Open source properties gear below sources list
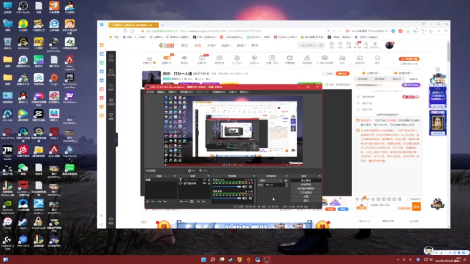The image size is (470, 264). click(x=192, y=202)
